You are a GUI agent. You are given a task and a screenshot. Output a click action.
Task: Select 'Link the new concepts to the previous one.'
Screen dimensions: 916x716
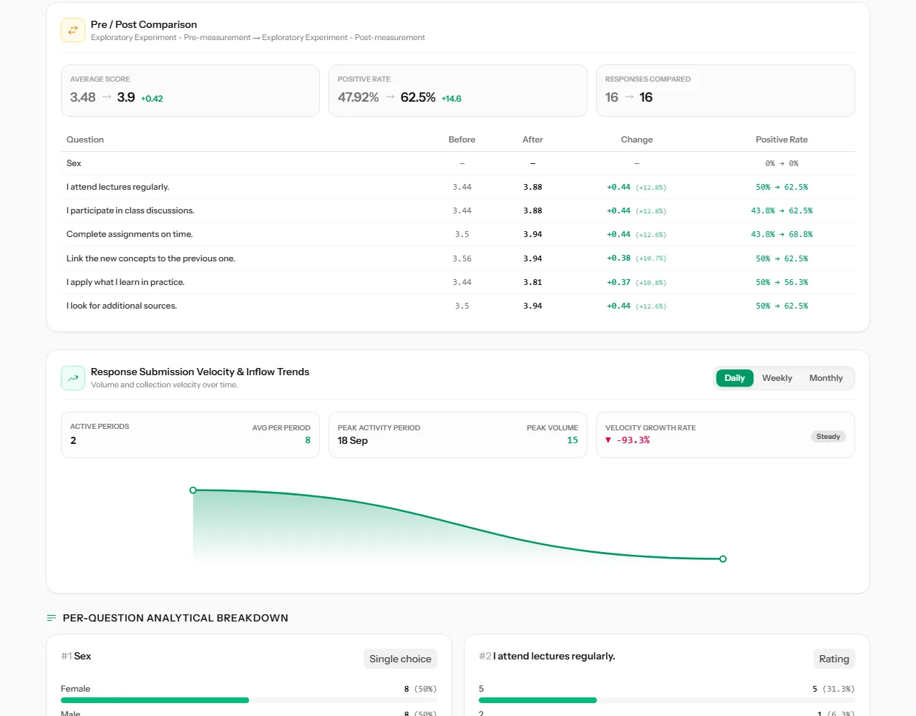tap(458, 258)
